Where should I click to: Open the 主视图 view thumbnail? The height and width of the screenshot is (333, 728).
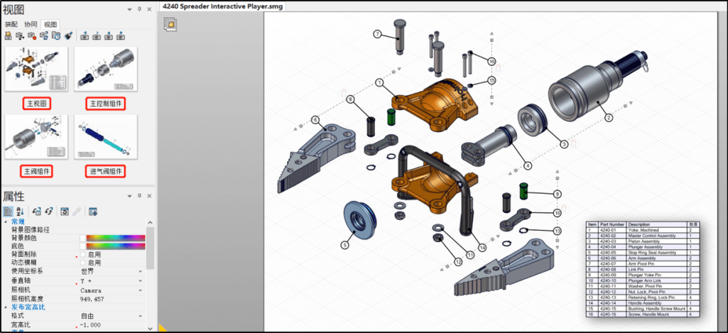pyautogui.click(x=36, y=69)
